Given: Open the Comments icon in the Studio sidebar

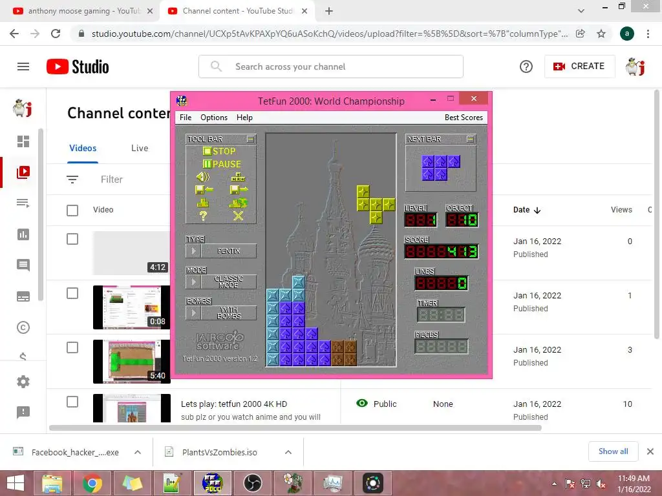Looking at the screenshot, I should tap(23, 265).
